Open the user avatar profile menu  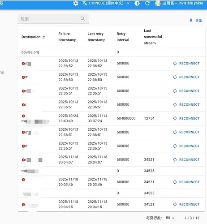click(158, 3)
